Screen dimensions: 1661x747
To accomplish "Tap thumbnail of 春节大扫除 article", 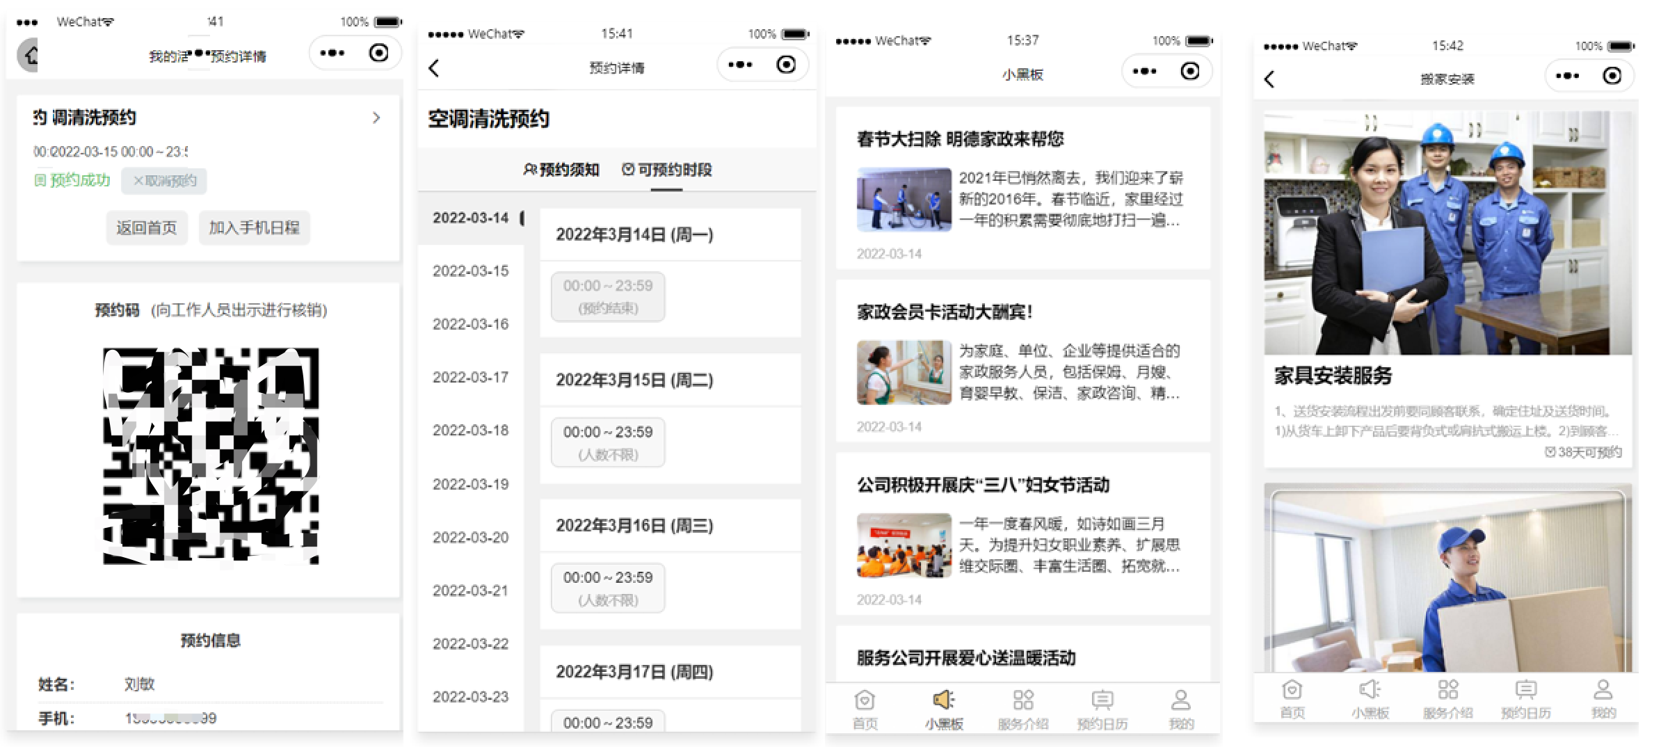I will [x=904, y=200].
